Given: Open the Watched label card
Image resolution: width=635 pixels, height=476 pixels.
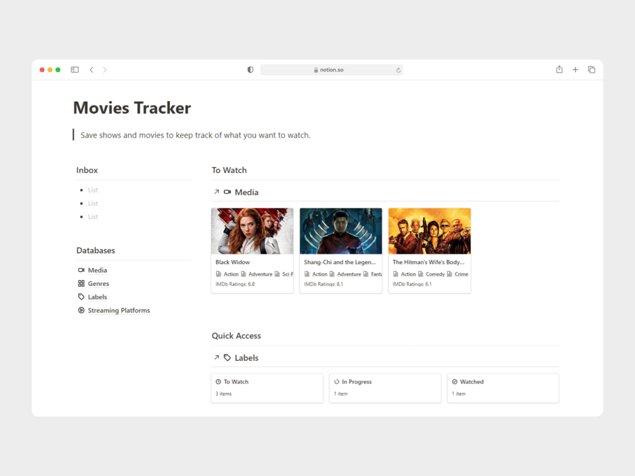Looking at the screenshot, I should [x=504, y=388].
